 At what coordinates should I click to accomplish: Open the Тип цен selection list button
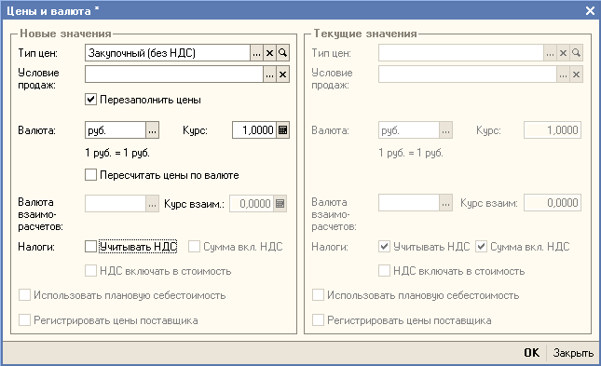(257, 53)
